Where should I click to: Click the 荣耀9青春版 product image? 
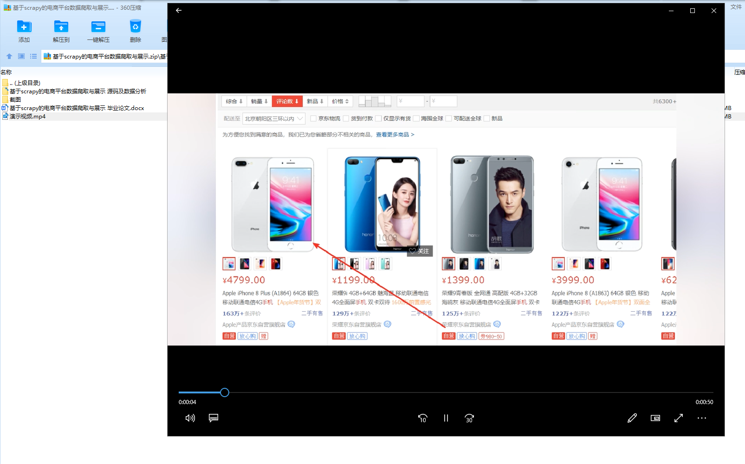[492, 204]
